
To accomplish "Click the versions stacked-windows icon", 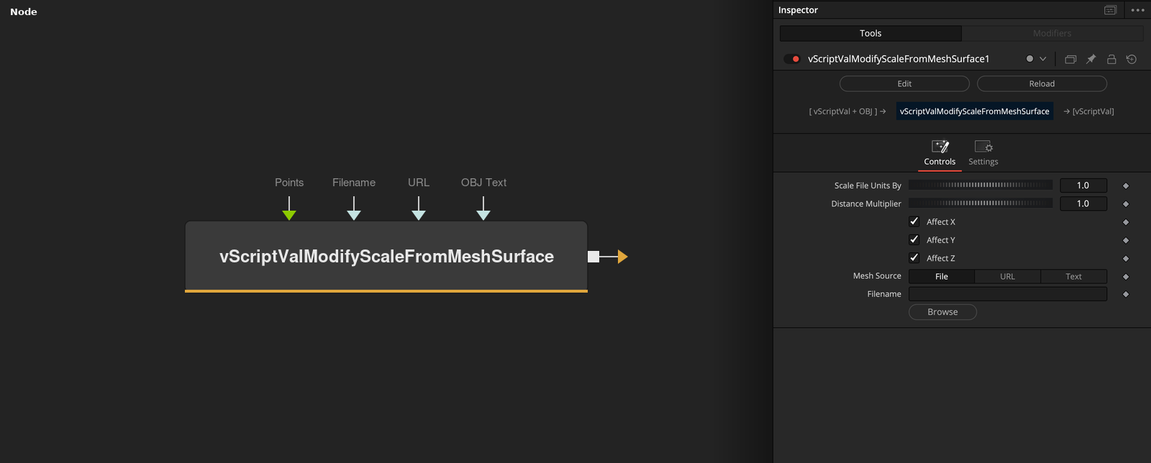I will (x=1070, y=59).
